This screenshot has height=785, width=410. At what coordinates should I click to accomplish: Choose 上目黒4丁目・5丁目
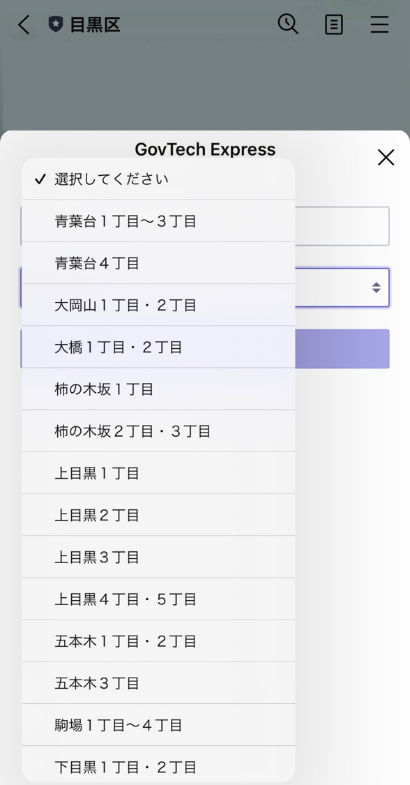point(158,599)
